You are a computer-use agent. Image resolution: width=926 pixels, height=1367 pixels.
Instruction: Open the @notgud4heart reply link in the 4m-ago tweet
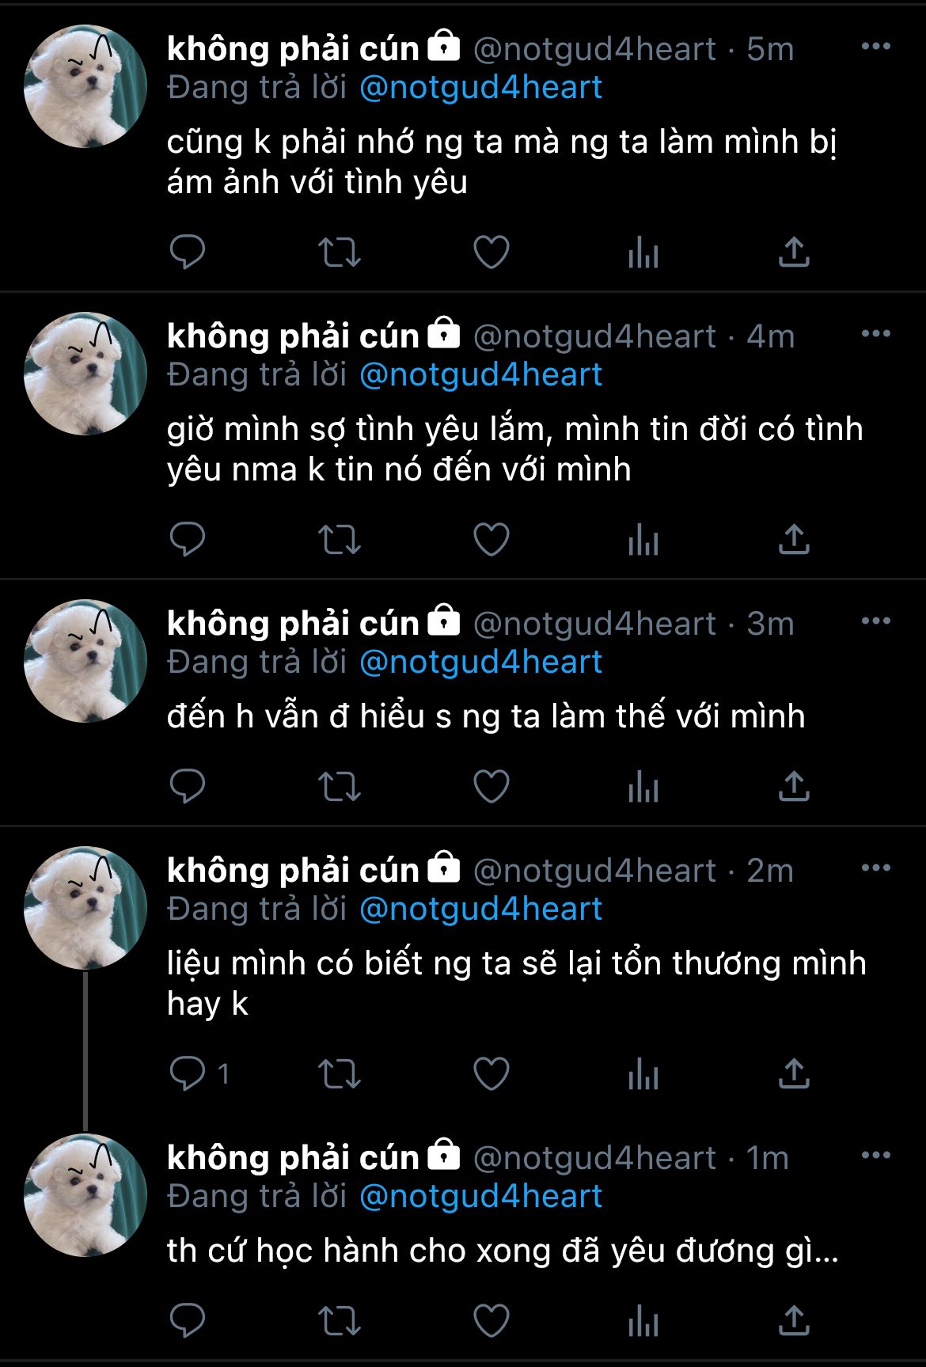[481, 374]
